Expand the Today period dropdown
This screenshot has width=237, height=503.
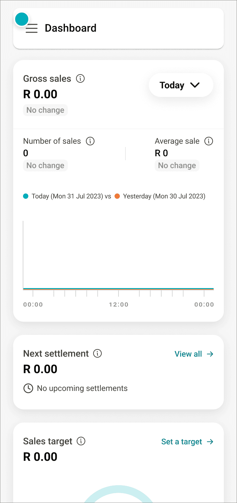(x=181, y=85)
